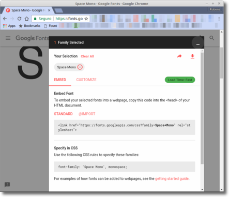229x197 pixels.
Task: Select the STANDARD embed option
Action: click(63, 114)
